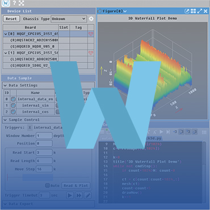Click the heart status icon for board [0]
The width and height of the screenshot is (210, 210).
[x=91, y=34]
